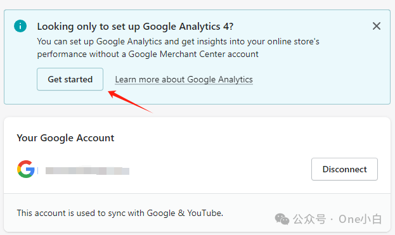Click empty space in the account card row
The image size is (395, 235).
click(x=219, y=169)
